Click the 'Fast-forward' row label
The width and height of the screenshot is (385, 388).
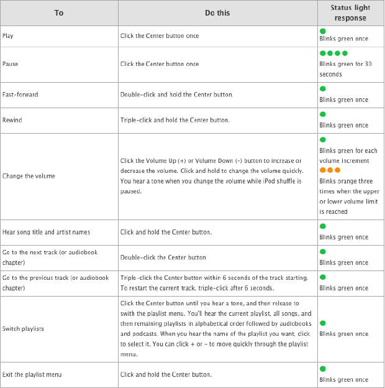point(20,95)
